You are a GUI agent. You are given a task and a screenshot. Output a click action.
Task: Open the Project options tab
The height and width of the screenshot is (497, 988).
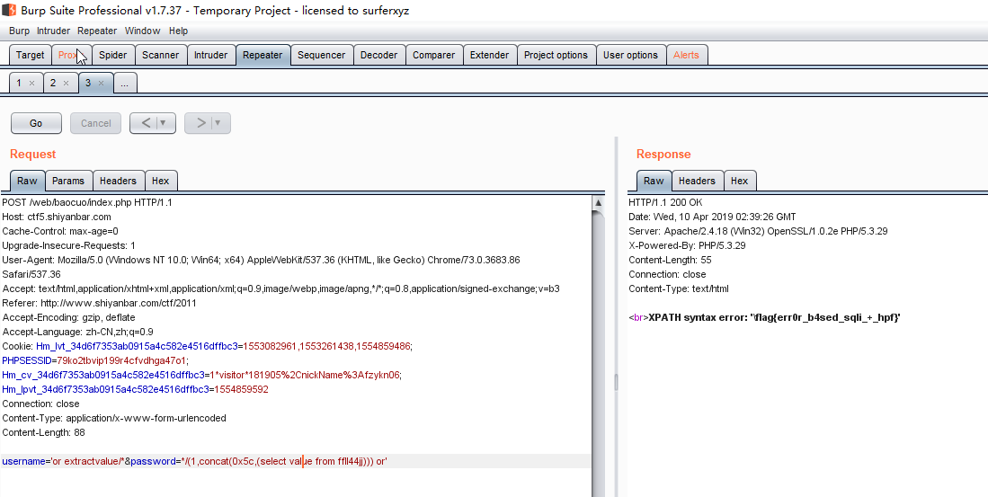click(x=556, y=55)
